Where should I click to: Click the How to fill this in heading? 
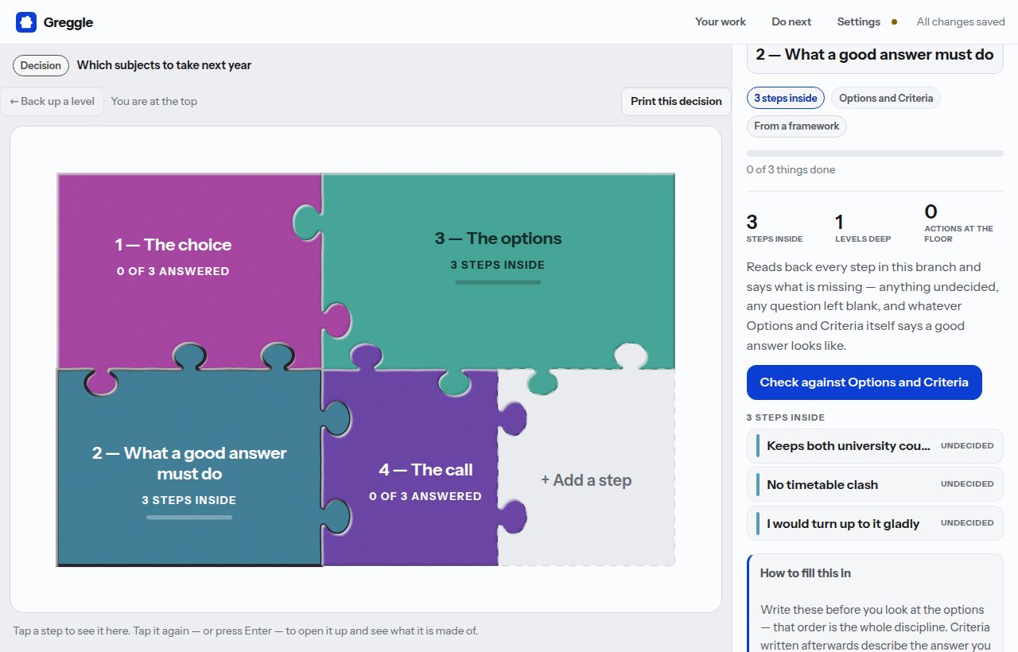806,572
